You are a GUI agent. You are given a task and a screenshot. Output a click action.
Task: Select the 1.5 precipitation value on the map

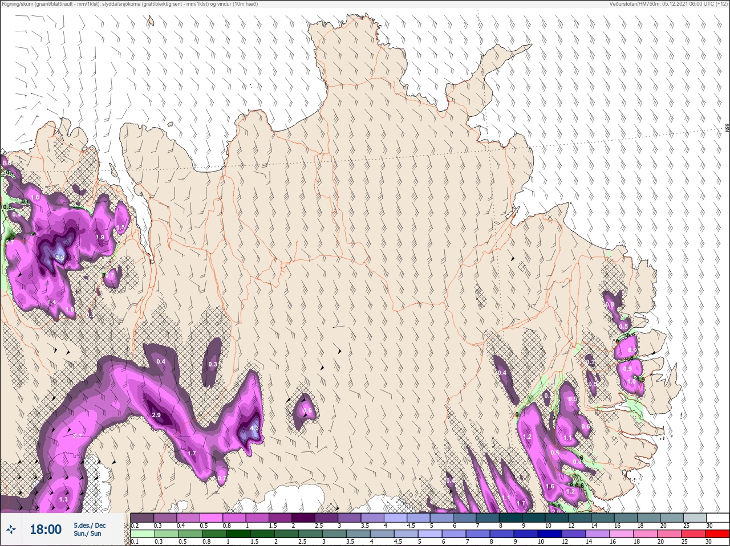(120, 227)
